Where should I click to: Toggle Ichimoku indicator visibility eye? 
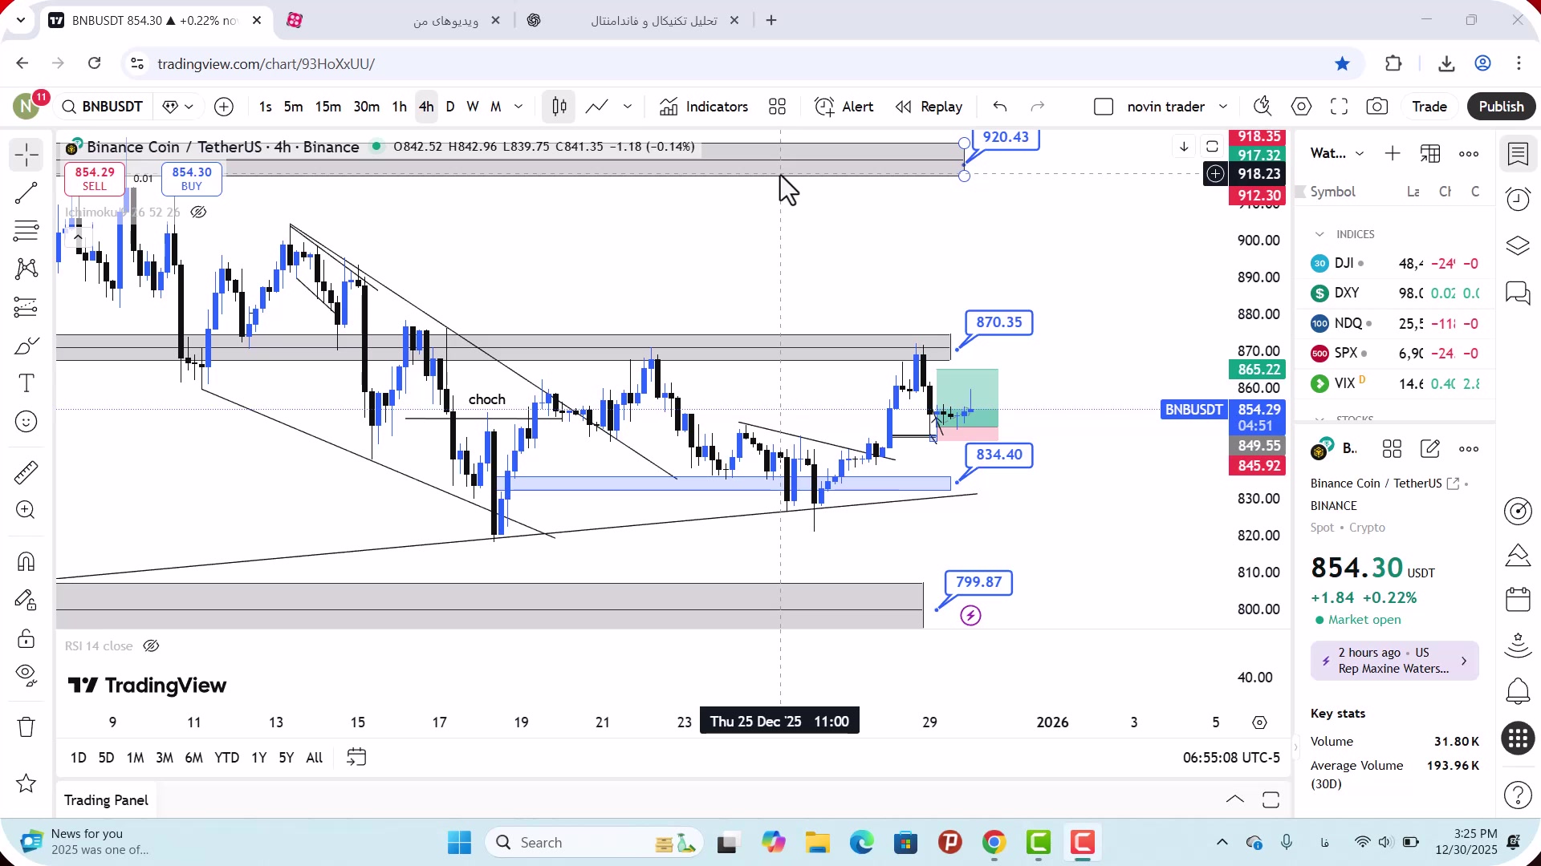(x=198, y=212)
